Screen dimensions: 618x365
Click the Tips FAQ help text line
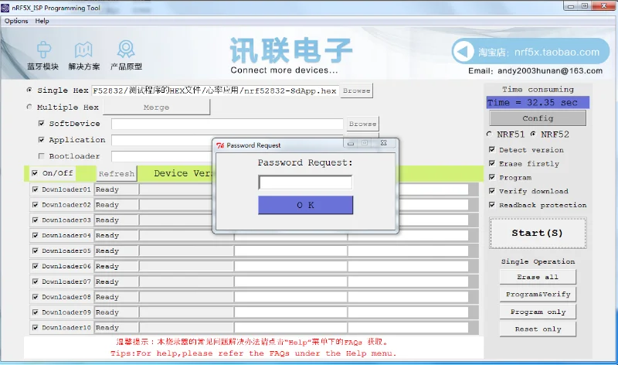[x=253, y=353]
